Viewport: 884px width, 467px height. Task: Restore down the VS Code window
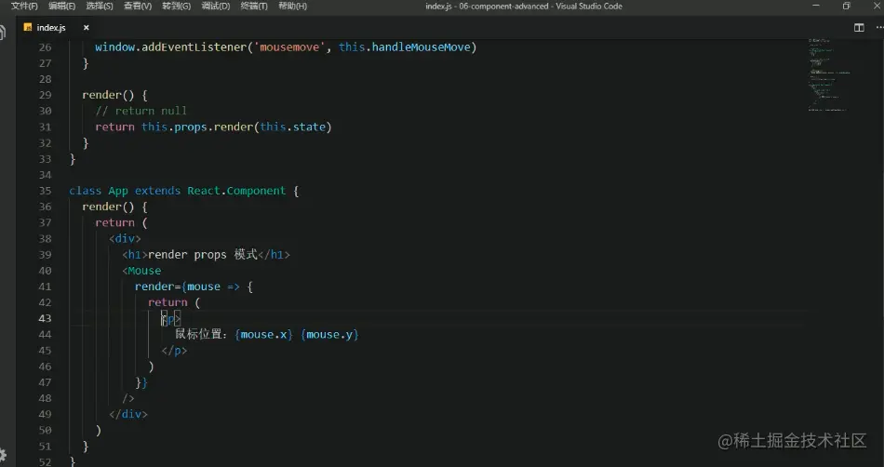(x=846, y=7)
